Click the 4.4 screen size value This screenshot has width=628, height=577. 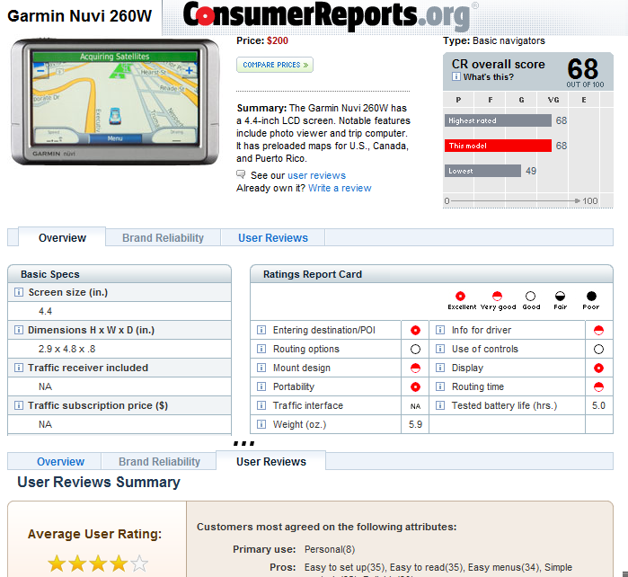[45, 311]
